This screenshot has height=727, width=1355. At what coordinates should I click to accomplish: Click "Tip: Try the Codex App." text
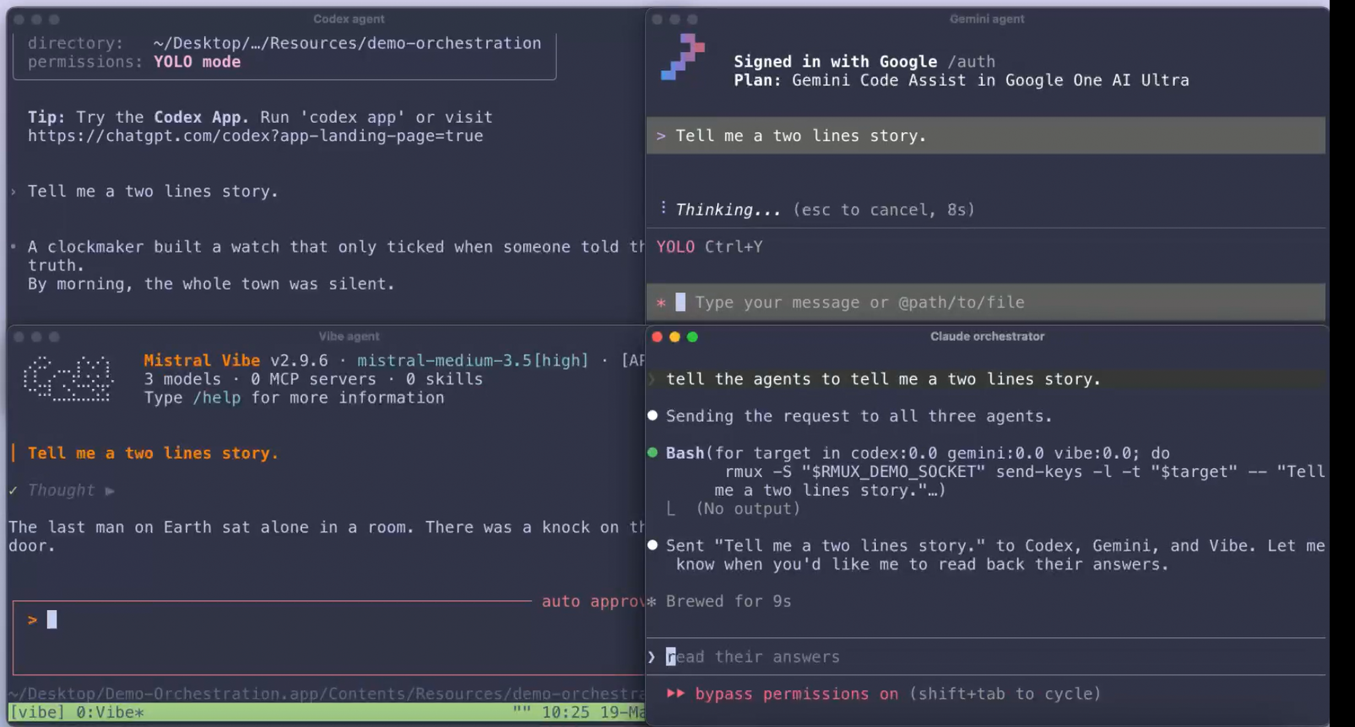tap(138, 117)
